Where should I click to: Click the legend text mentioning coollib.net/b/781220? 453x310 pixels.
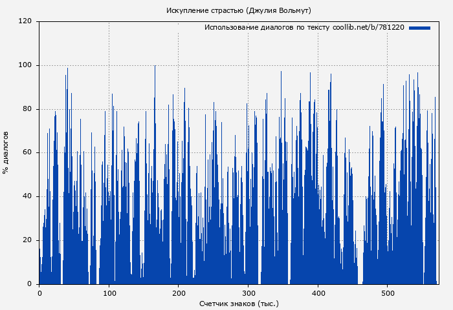coord(304,28)
